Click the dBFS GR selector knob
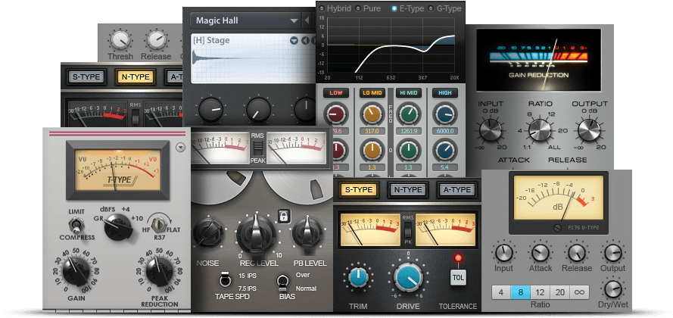Image resolution: width=673 pixels, height=318 pixels. (117, 225)
